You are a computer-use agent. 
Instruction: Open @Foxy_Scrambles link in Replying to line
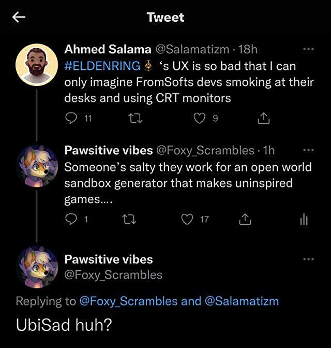tap(128, 301)
